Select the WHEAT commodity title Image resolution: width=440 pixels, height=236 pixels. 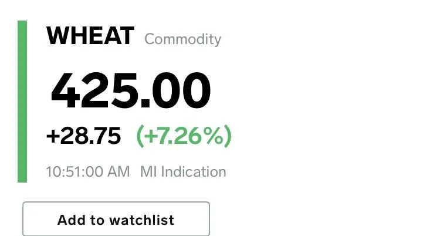pyautogui.click(x=90, y=36)
